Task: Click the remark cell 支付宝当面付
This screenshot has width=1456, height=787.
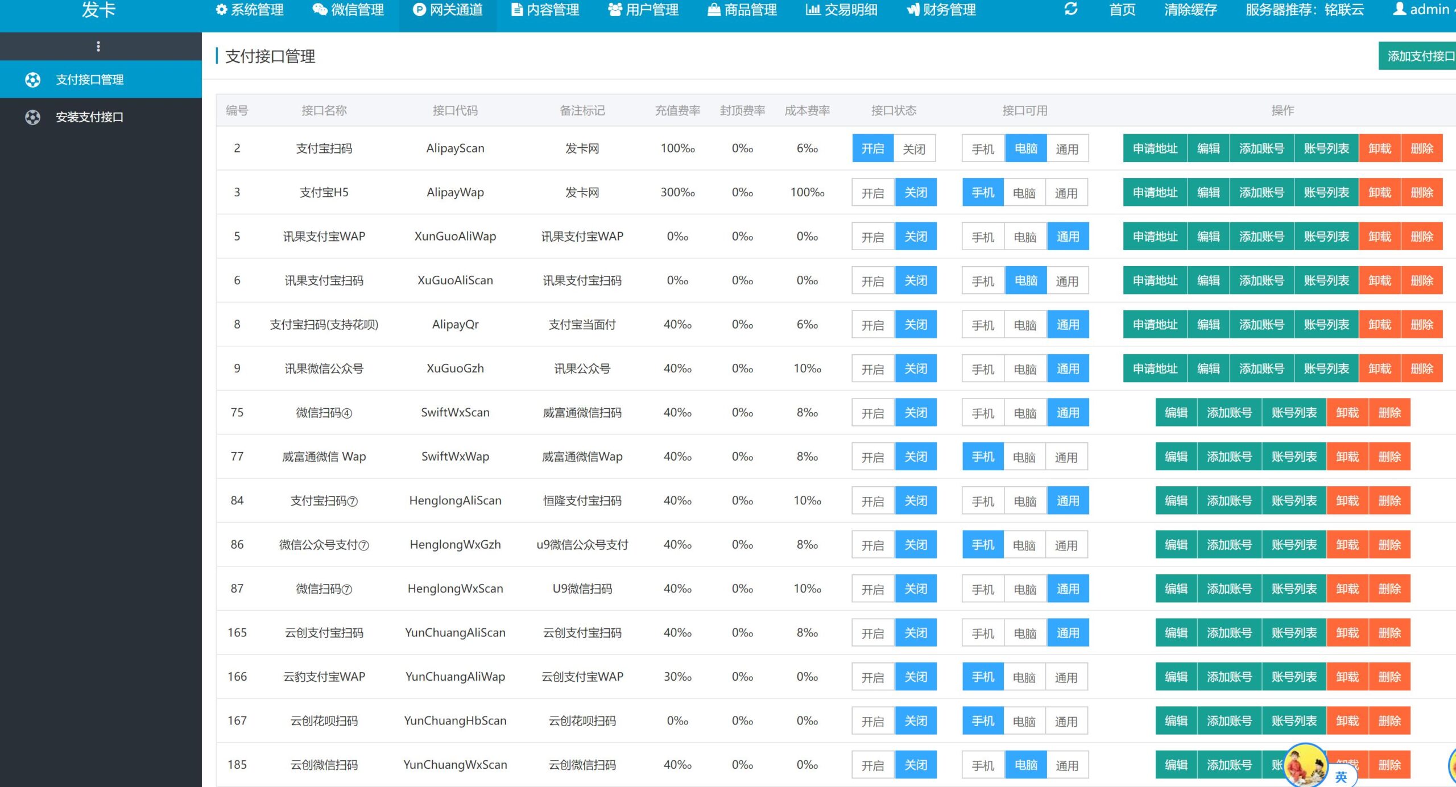Action: coord(582,325)
